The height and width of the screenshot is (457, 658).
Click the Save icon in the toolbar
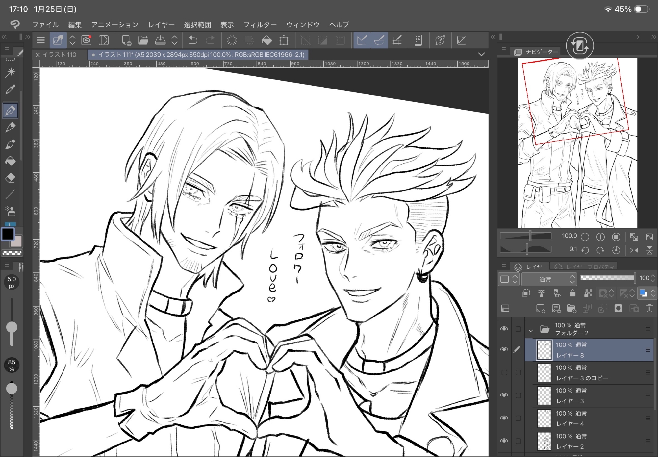click(160, 40)
